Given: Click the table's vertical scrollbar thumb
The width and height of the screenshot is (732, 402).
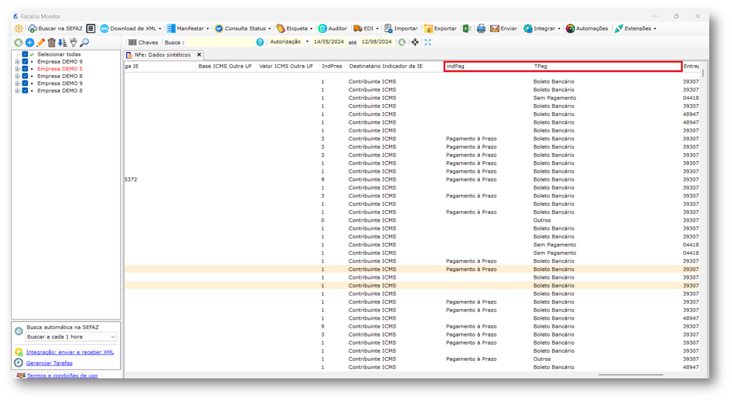Looking at the screenshot, I should coord(703,72).
